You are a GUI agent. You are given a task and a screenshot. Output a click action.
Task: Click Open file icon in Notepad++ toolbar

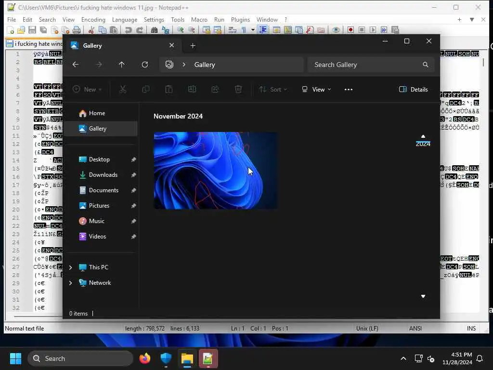[x=21, y=30]
